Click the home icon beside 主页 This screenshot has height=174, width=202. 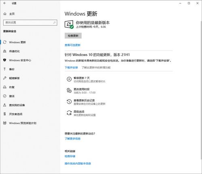[5, 14]
